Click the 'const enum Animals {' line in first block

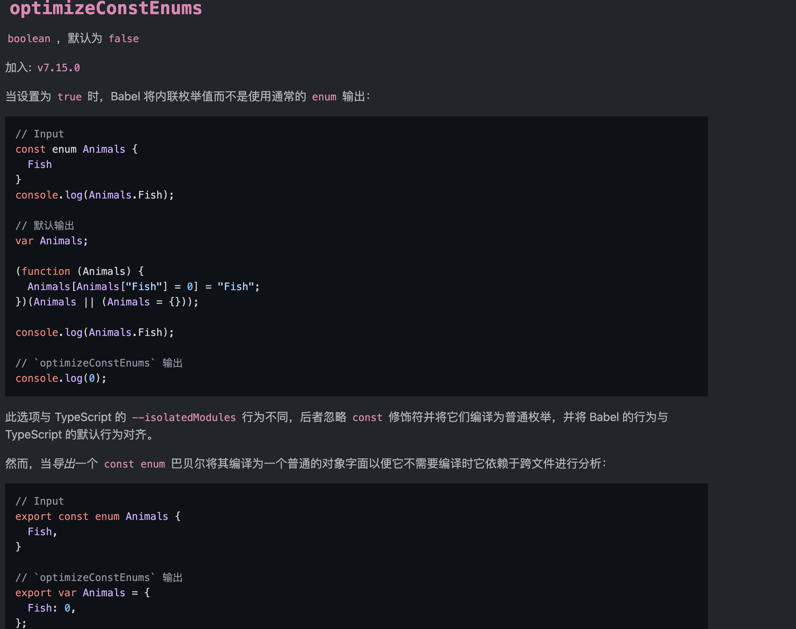(76, 149)
